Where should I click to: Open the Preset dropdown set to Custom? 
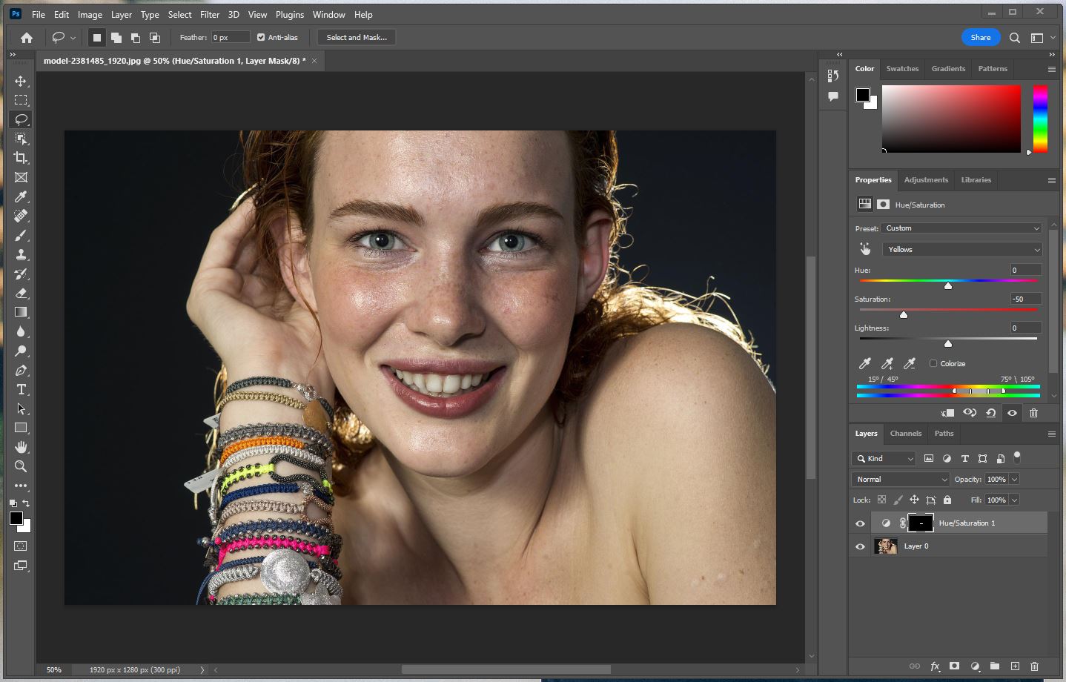961,228
